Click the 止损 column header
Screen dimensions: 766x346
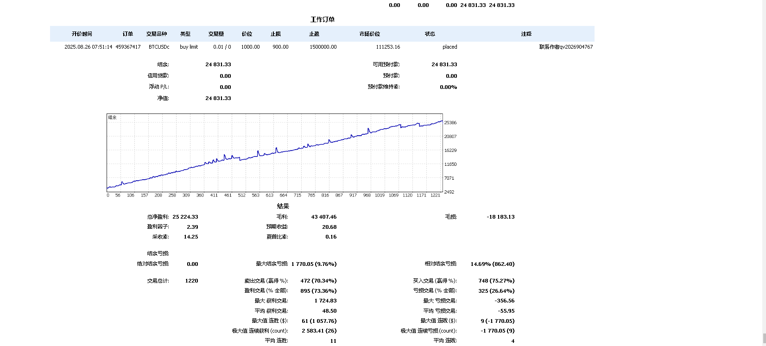276,34
